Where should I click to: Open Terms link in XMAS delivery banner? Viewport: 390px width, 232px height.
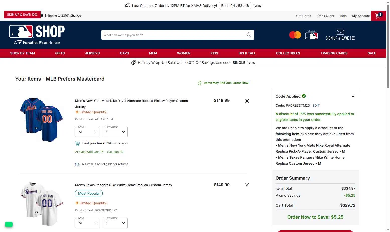(257, 6)
